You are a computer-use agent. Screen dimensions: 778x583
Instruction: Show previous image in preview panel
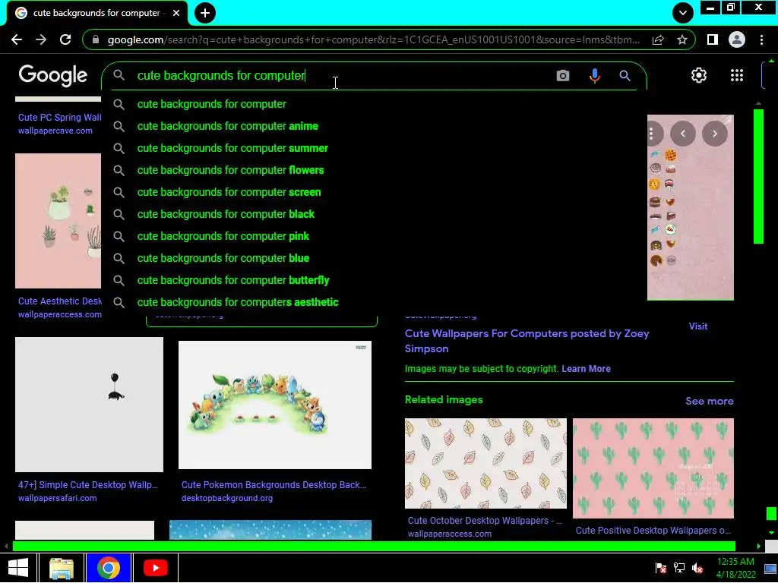(x=683, y=134)
